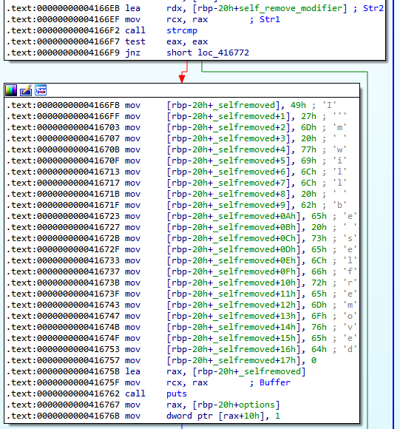The width and height of the screenshot is (400, 429).
Task: Select the Str1 comment text
Action: [x=270, y=19]
